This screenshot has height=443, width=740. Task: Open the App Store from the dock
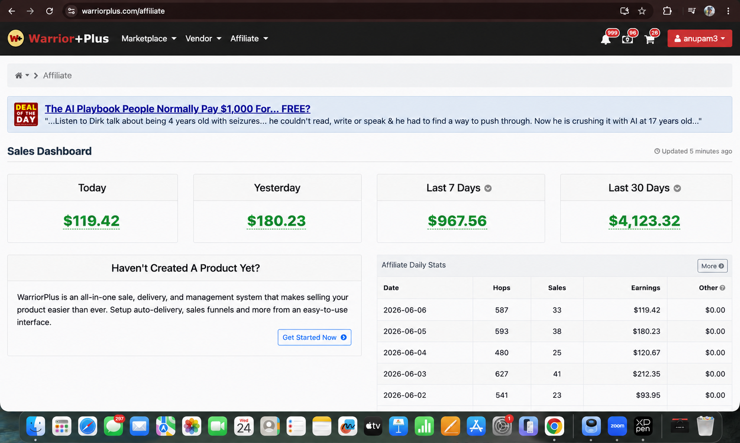point(476,427)
